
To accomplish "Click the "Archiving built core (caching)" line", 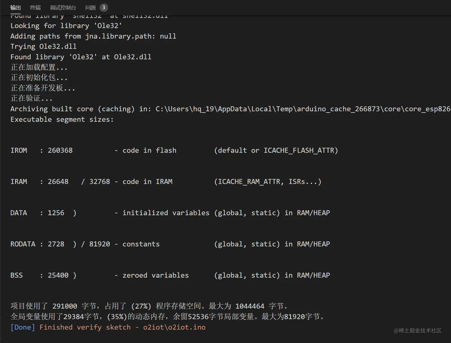I will (230, 109).
